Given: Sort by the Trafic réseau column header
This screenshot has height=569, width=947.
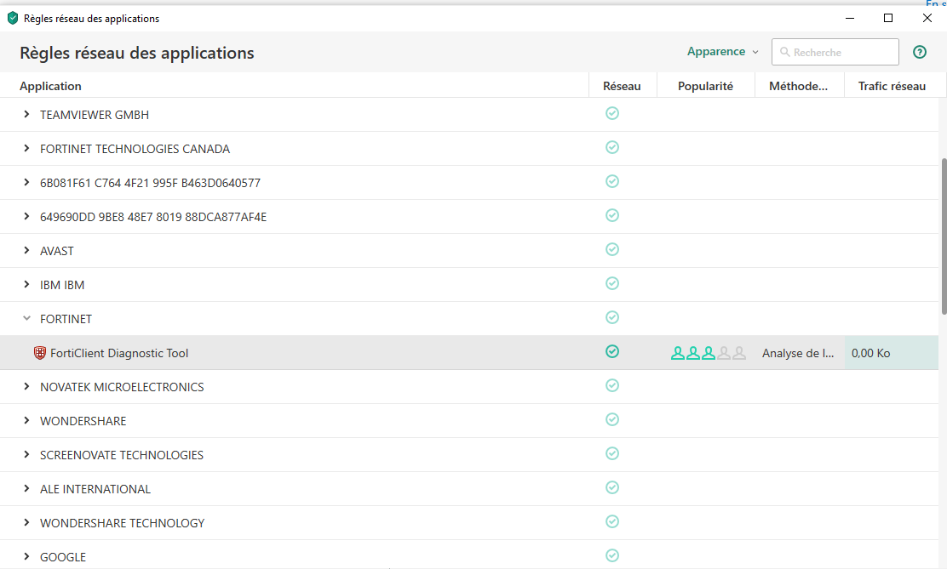Looking at the screenshot, I should (892, 86).
